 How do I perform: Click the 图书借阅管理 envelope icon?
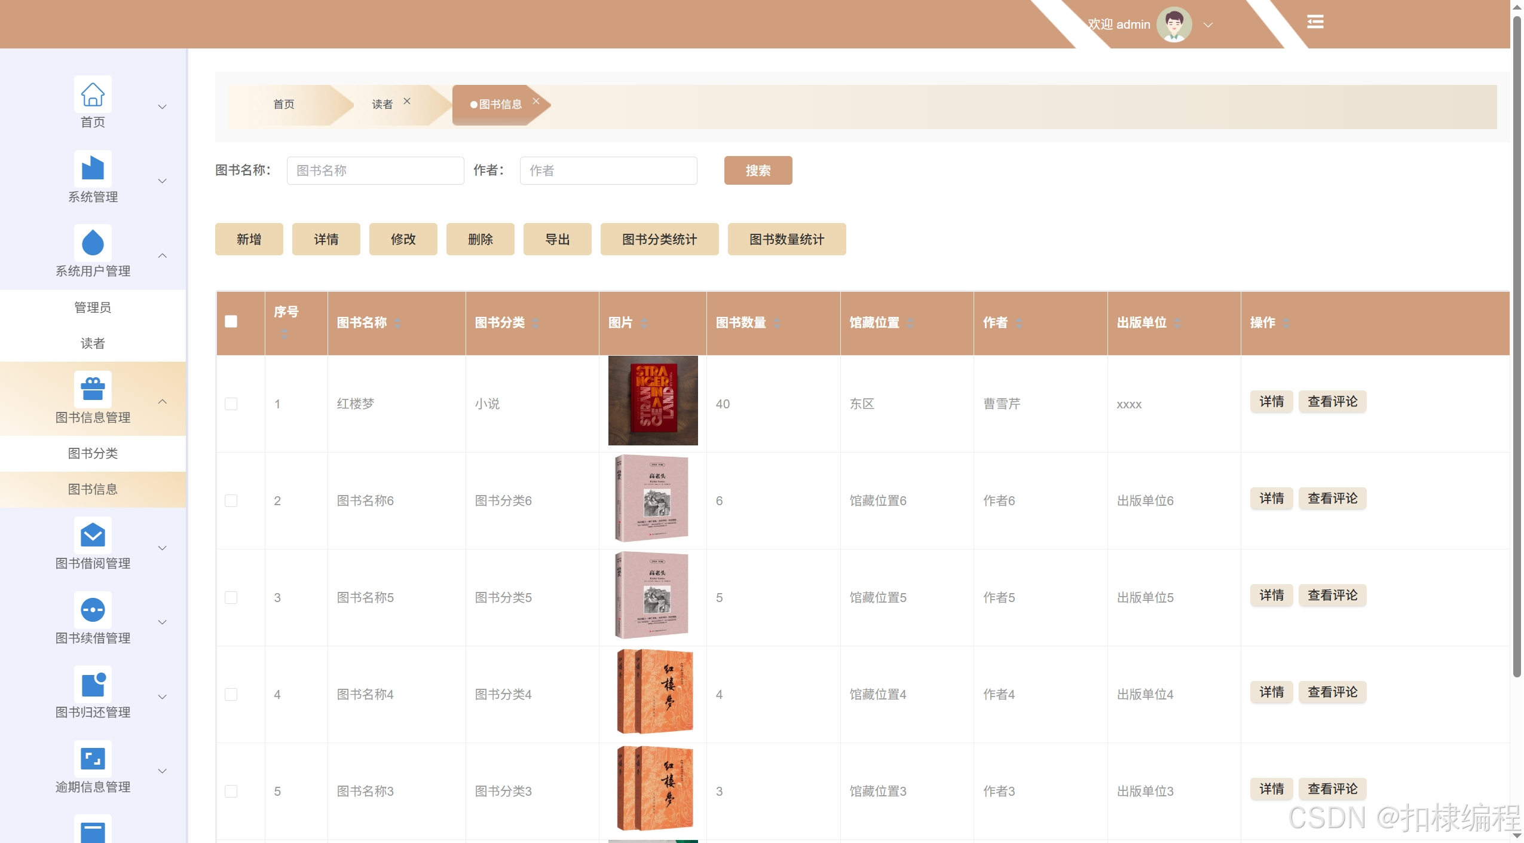(93, 535)
